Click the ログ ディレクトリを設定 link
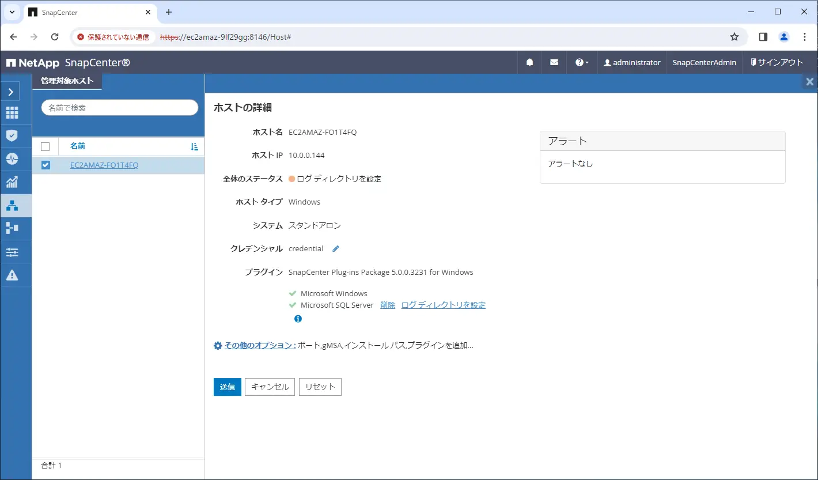The height and width of the screenshot is (480, 818). (x=444, y=305)
